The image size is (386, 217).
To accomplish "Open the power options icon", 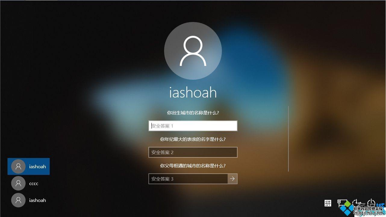I will pos(372,203).
